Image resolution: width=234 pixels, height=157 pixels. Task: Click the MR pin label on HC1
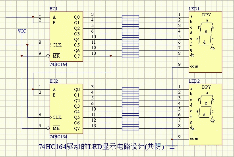pos(56,56)
